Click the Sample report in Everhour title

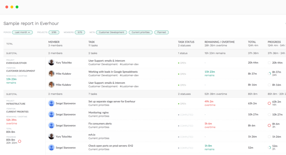click(x=31, y=23)
